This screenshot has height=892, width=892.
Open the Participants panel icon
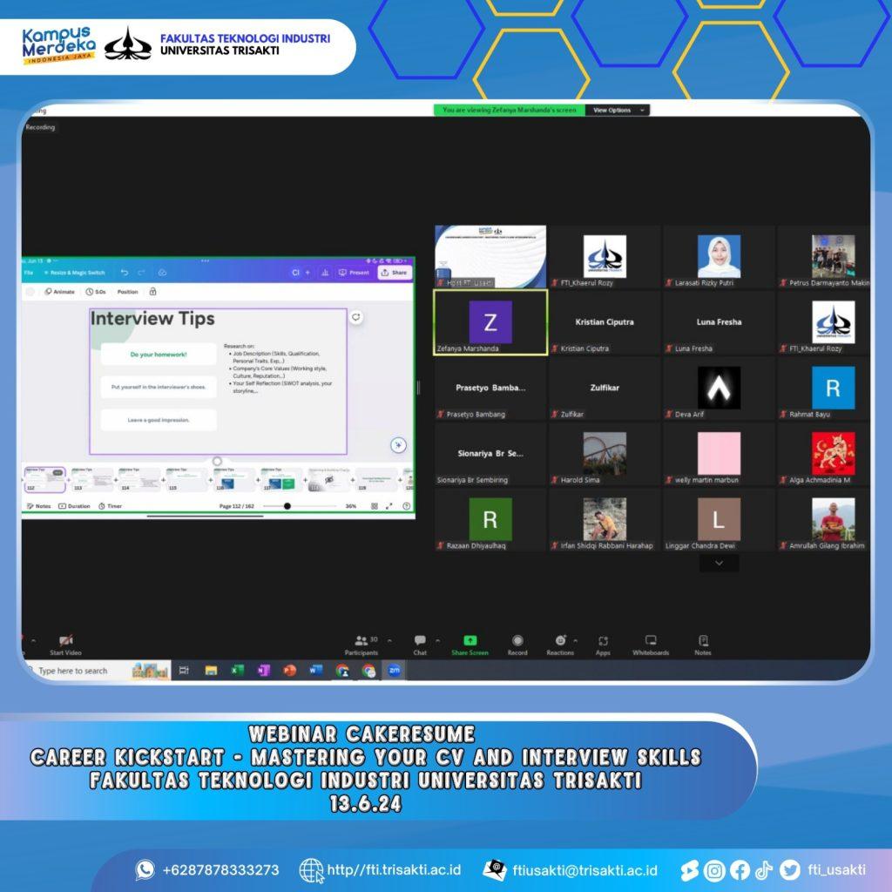(x=362, y=640)
